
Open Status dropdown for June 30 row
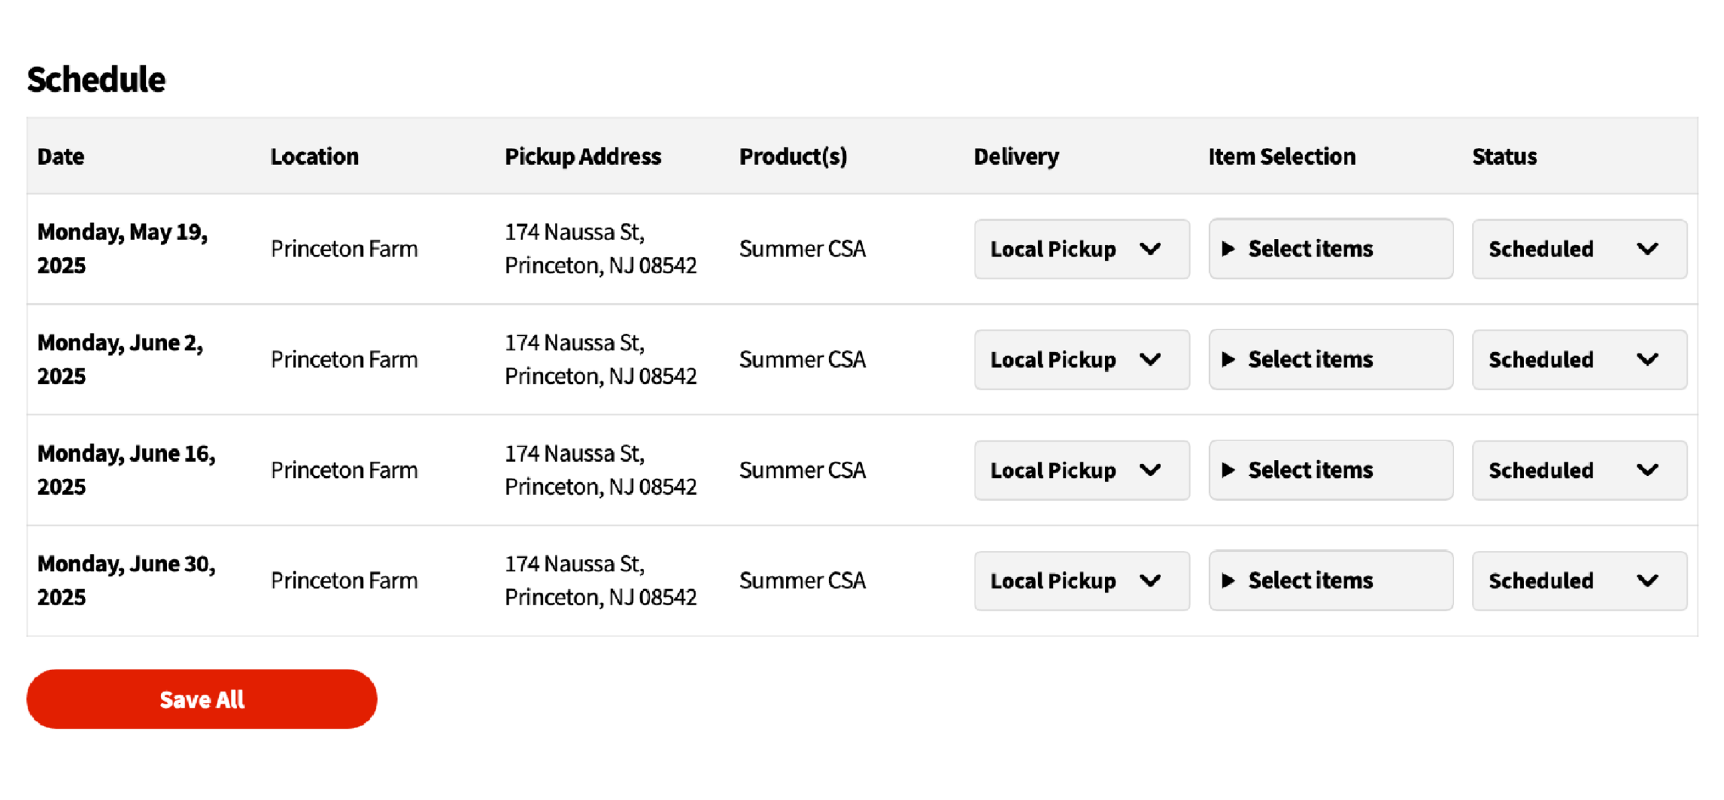(1579, 580)
